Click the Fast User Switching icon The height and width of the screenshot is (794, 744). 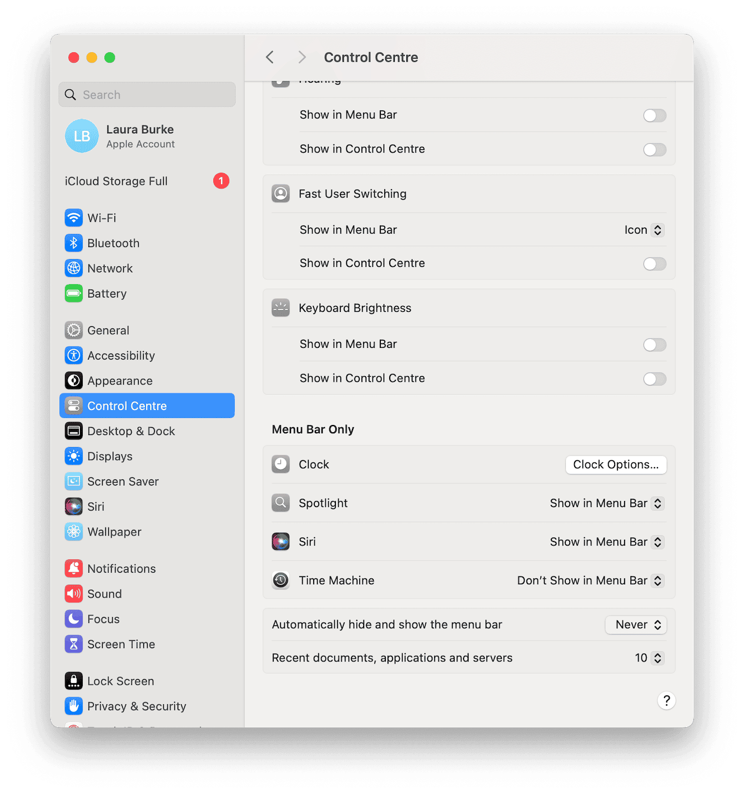(281, 194)
